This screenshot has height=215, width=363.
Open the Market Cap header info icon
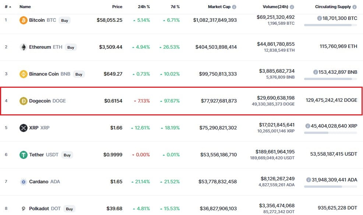[x=234, y=7]
